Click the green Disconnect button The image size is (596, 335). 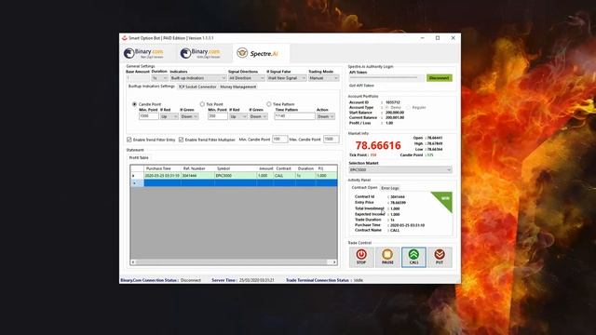click(439, 78)
